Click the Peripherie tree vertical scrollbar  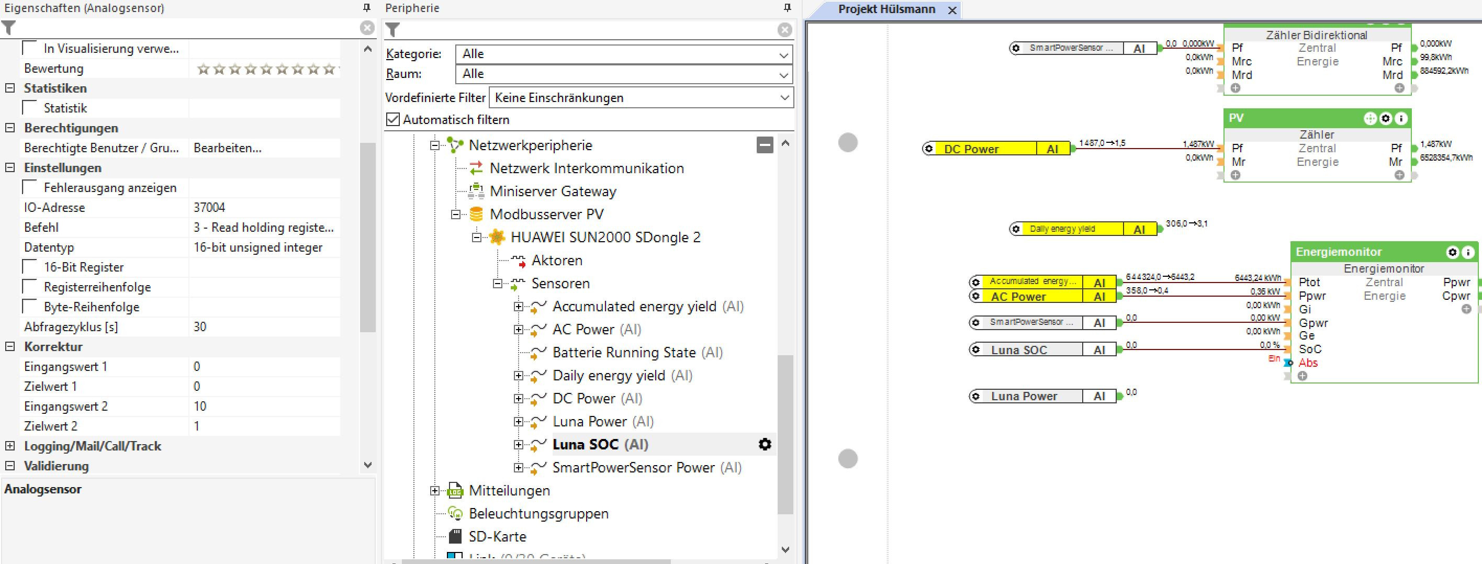coord(785,434)
